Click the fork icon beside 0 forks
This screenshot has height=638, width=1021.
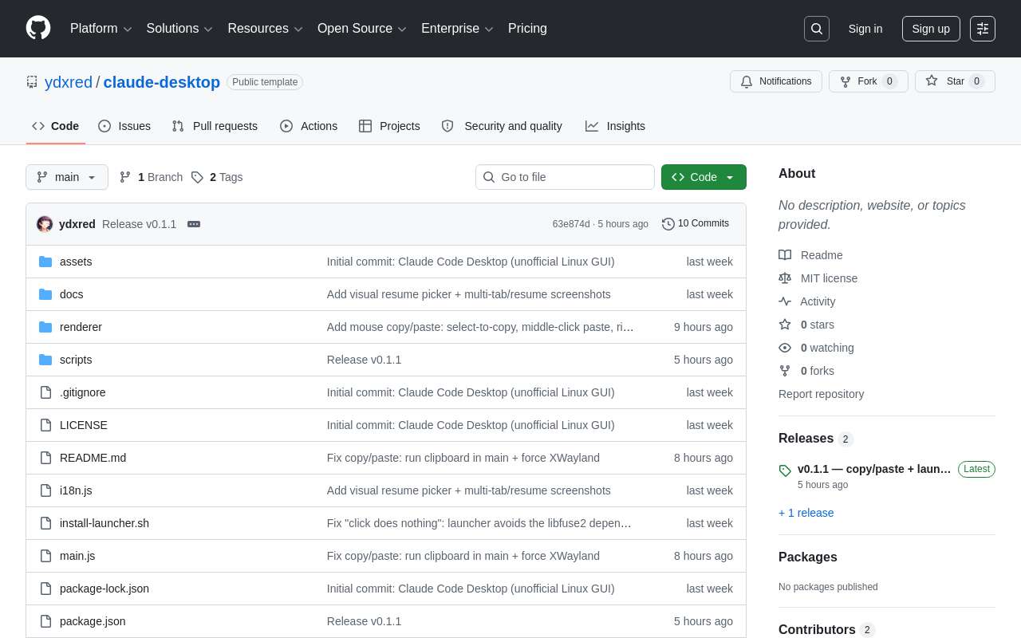tap(785, 371)
